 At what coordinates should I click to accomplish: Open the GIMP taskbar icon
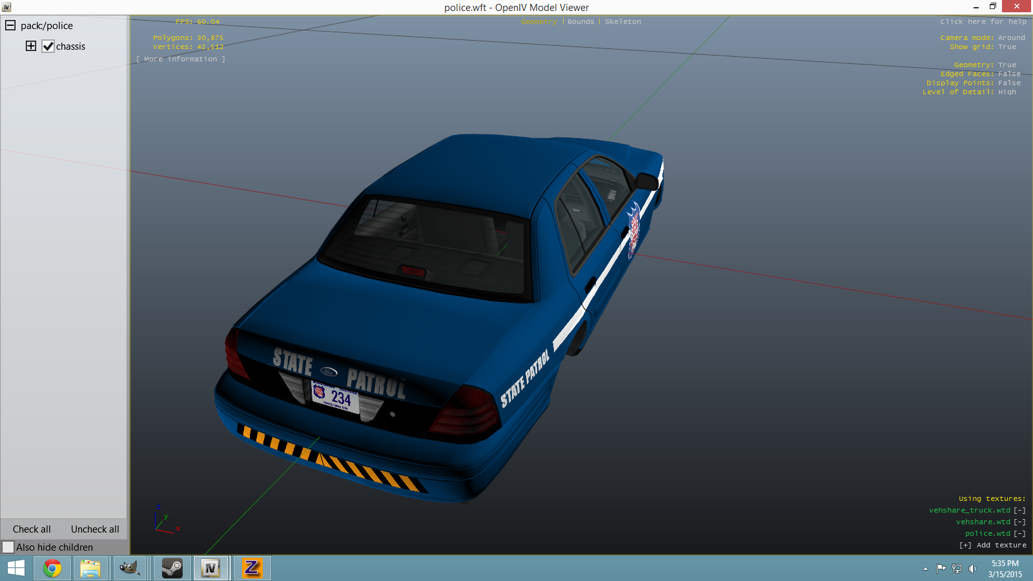[x=130, y=568]
